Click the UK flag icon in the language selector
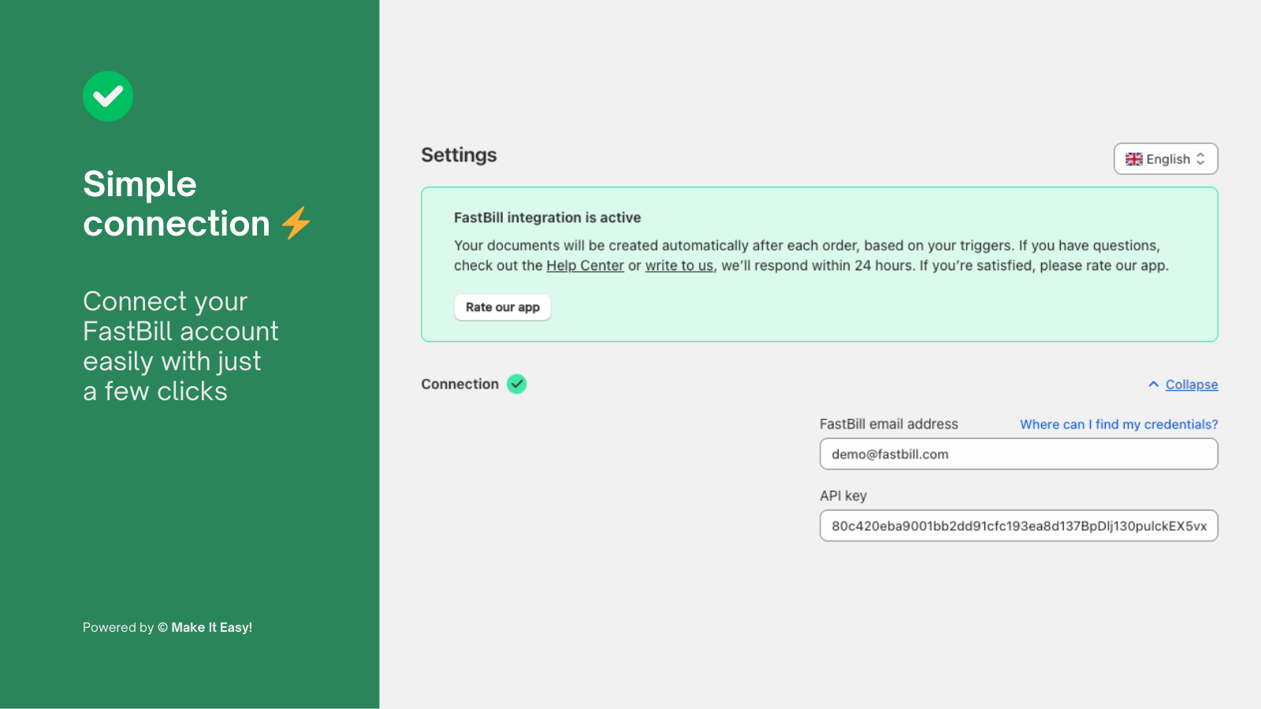1261x709 pixels. tap(1134, 158)
